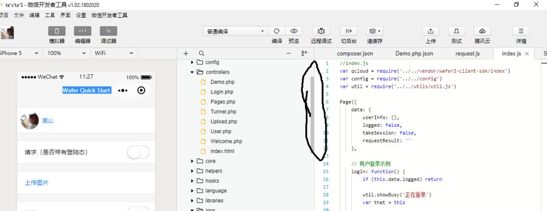Click code line number 15
This screenshot has height=211, width=547.
point(326,171)
